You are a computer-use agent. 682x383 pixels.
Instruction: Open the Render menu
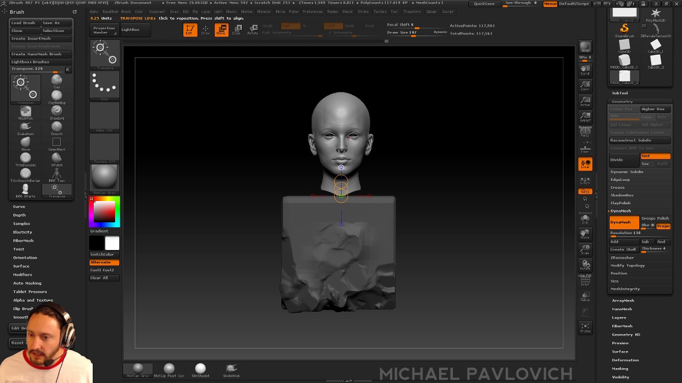332,11
